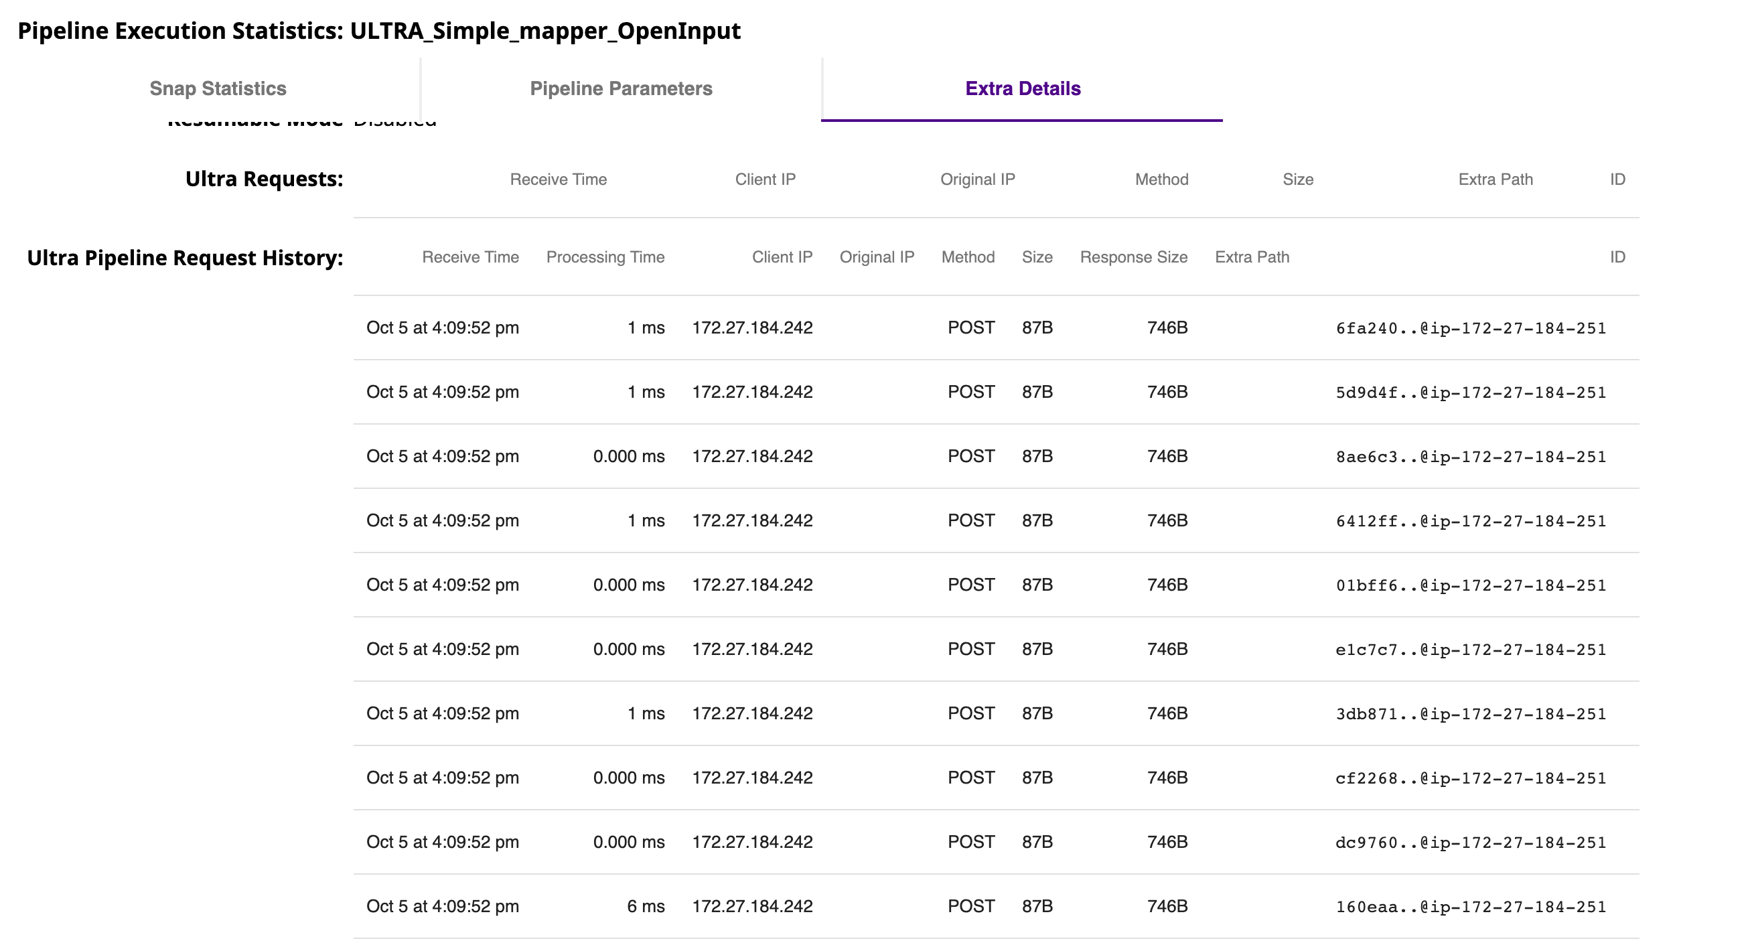Select request row with ID 6fa240
Image resolution: width=1750 pixels, height=949 pixels.
[1470, 328]
